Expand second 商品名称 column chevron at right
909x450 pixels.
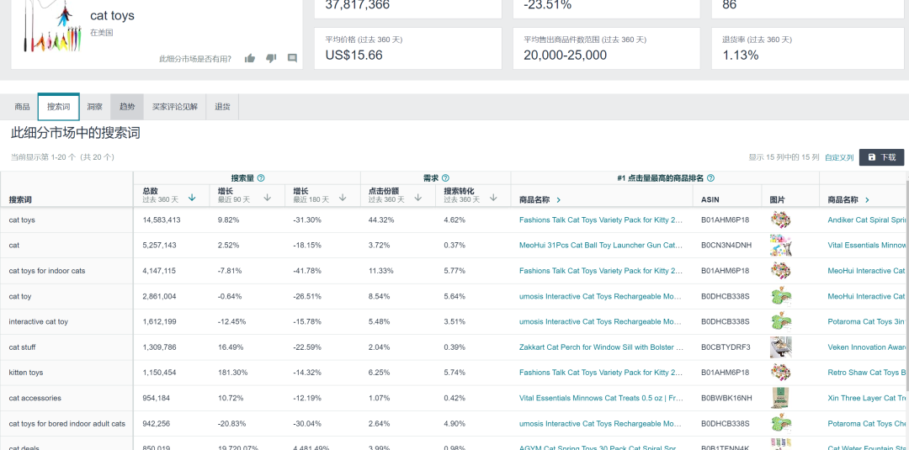867,200
